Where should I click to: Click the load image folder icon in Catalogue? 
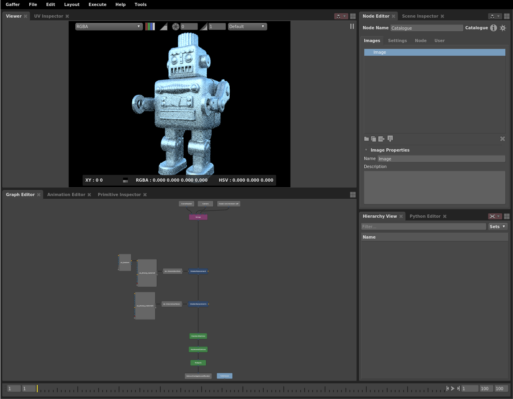[366, 139]
